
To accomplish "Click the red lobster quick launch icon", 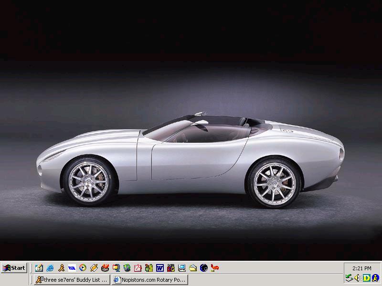I will [x=215, y=268].
